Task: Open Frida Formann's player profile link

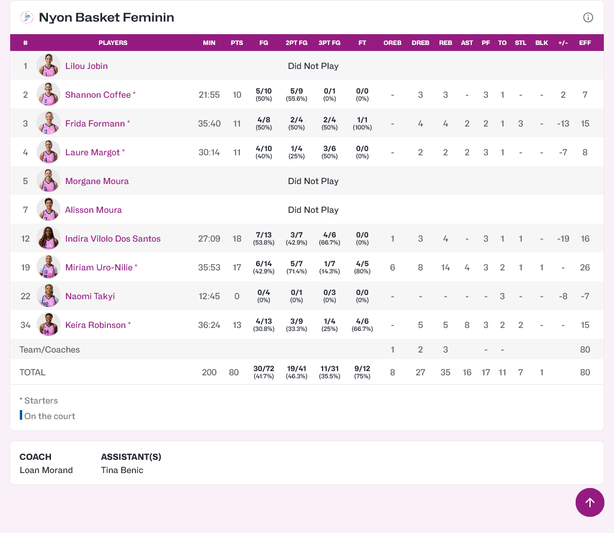Action: [x=95, y=124]
